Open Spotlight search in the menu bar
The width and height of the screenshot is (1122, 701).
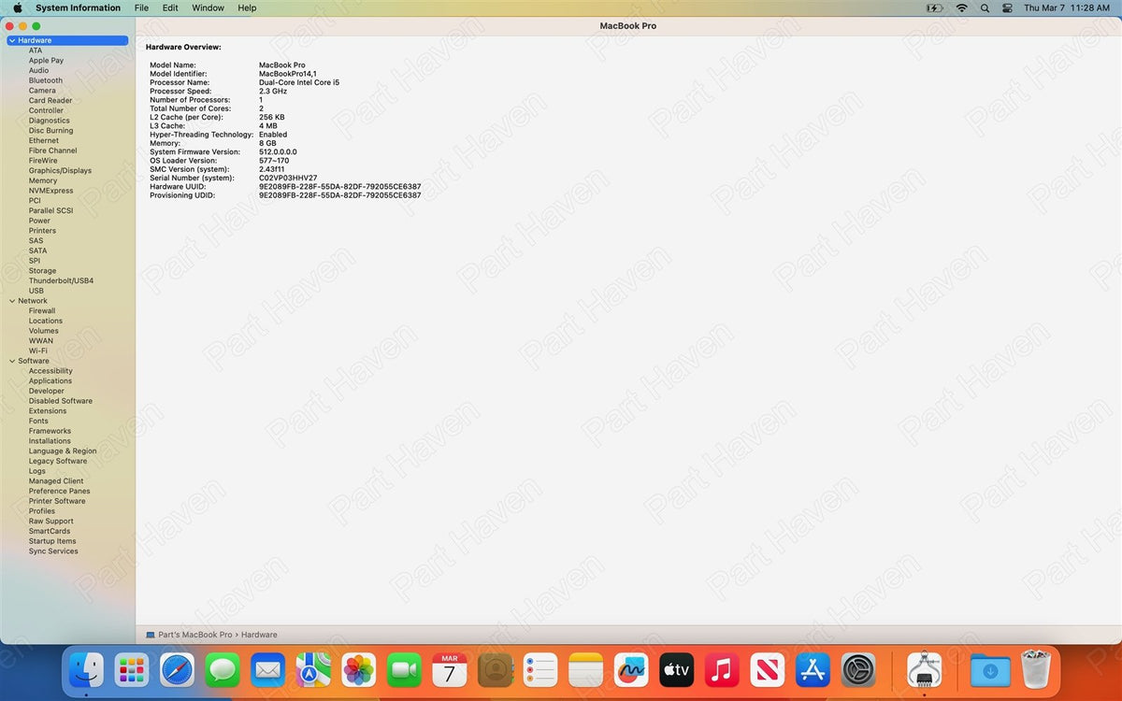[985, 7]
